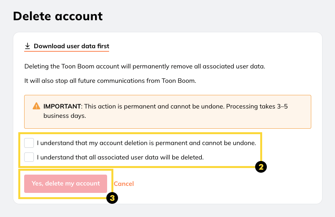This screenshot has width=335, height=217.
Task: Click paragraph about permanently removing user data
Action: (x=145, y=66)
